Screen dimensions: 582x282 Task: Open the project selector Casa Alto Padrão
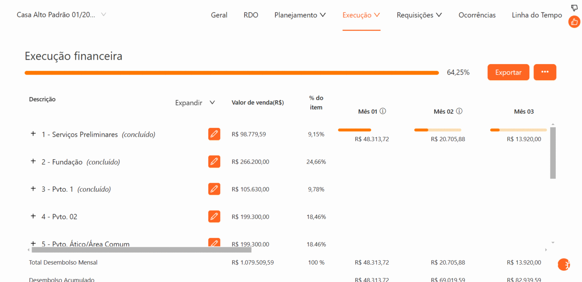(x=61, y=15)
